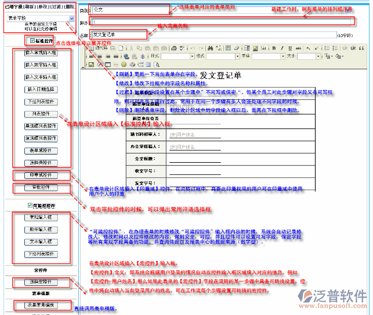Click the insert hyperlink globe icon
Screen dimensions: 373x315
click(127, 56)
